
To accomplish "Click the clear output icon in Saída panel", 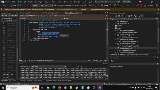I will click(x=78, y=66).
